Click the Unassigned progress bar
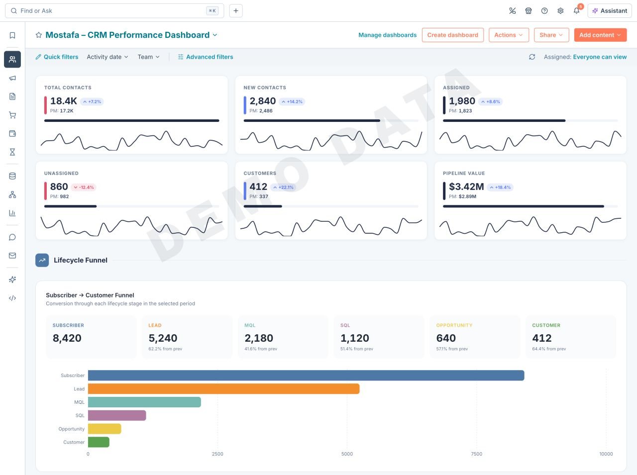Viewport: 637px width, 475px height. (x=132, y=206)
